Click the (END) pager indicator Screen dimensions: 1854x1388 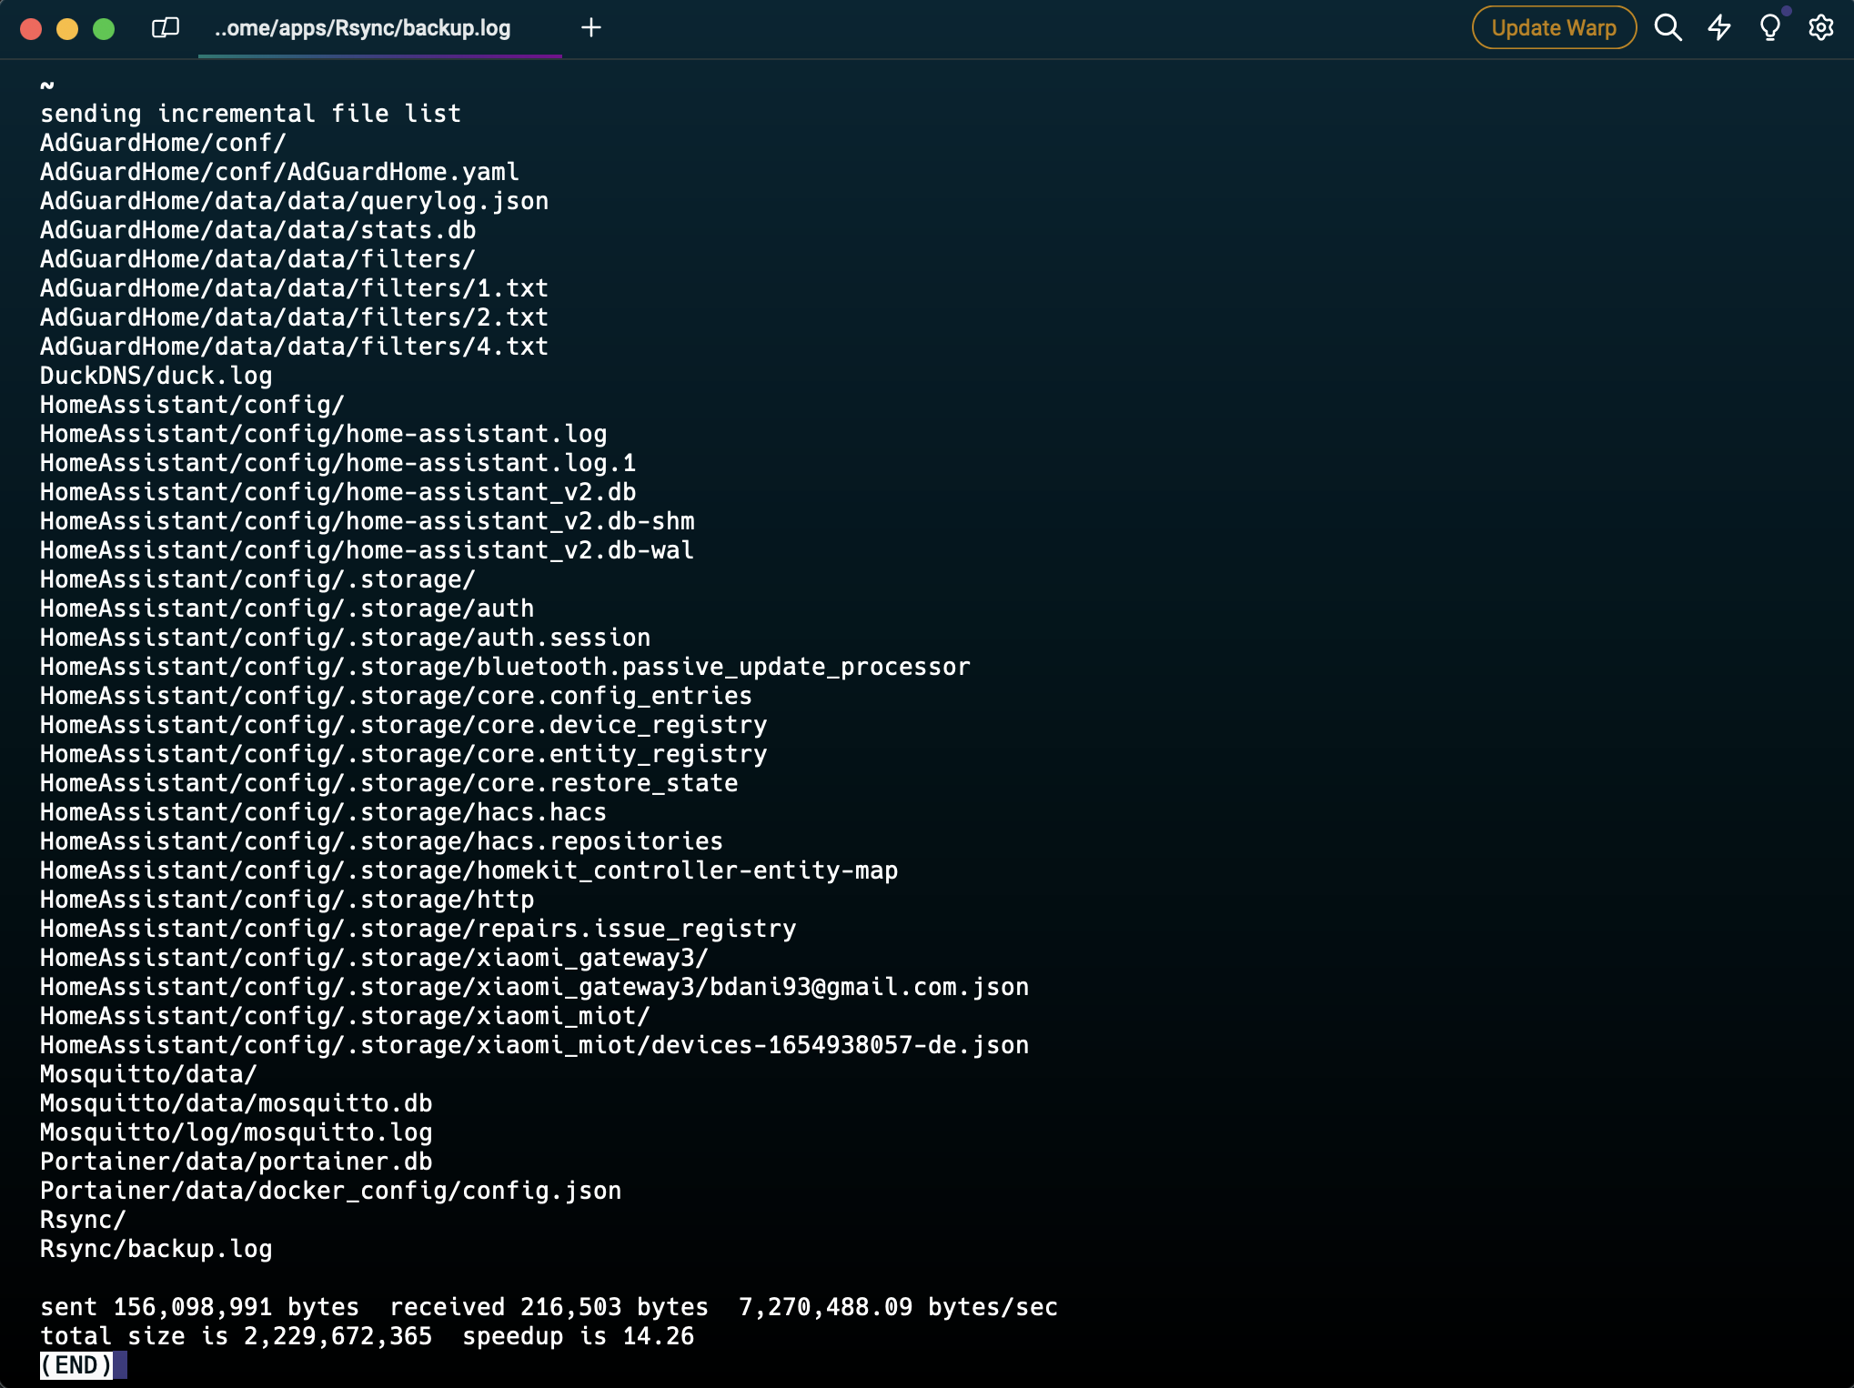(76, 1365)
